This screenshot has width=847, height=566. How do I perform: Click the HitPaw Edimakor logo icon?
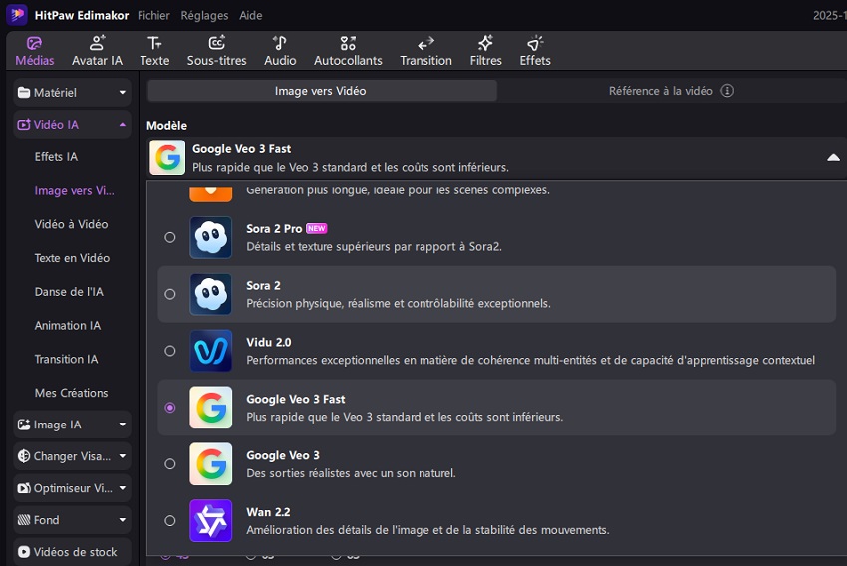pyautogui.click(x=17, y=15)
